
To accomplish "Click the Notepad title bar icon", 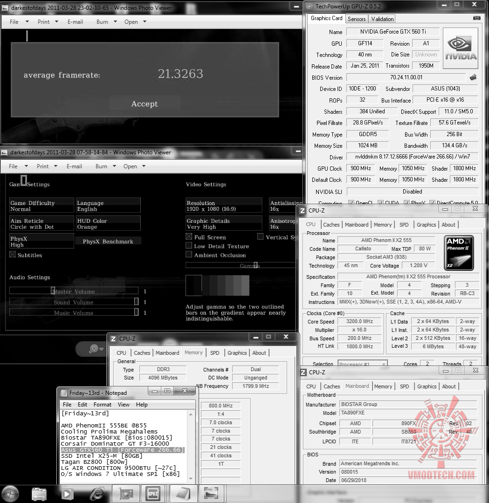I will tap(63, 393).
